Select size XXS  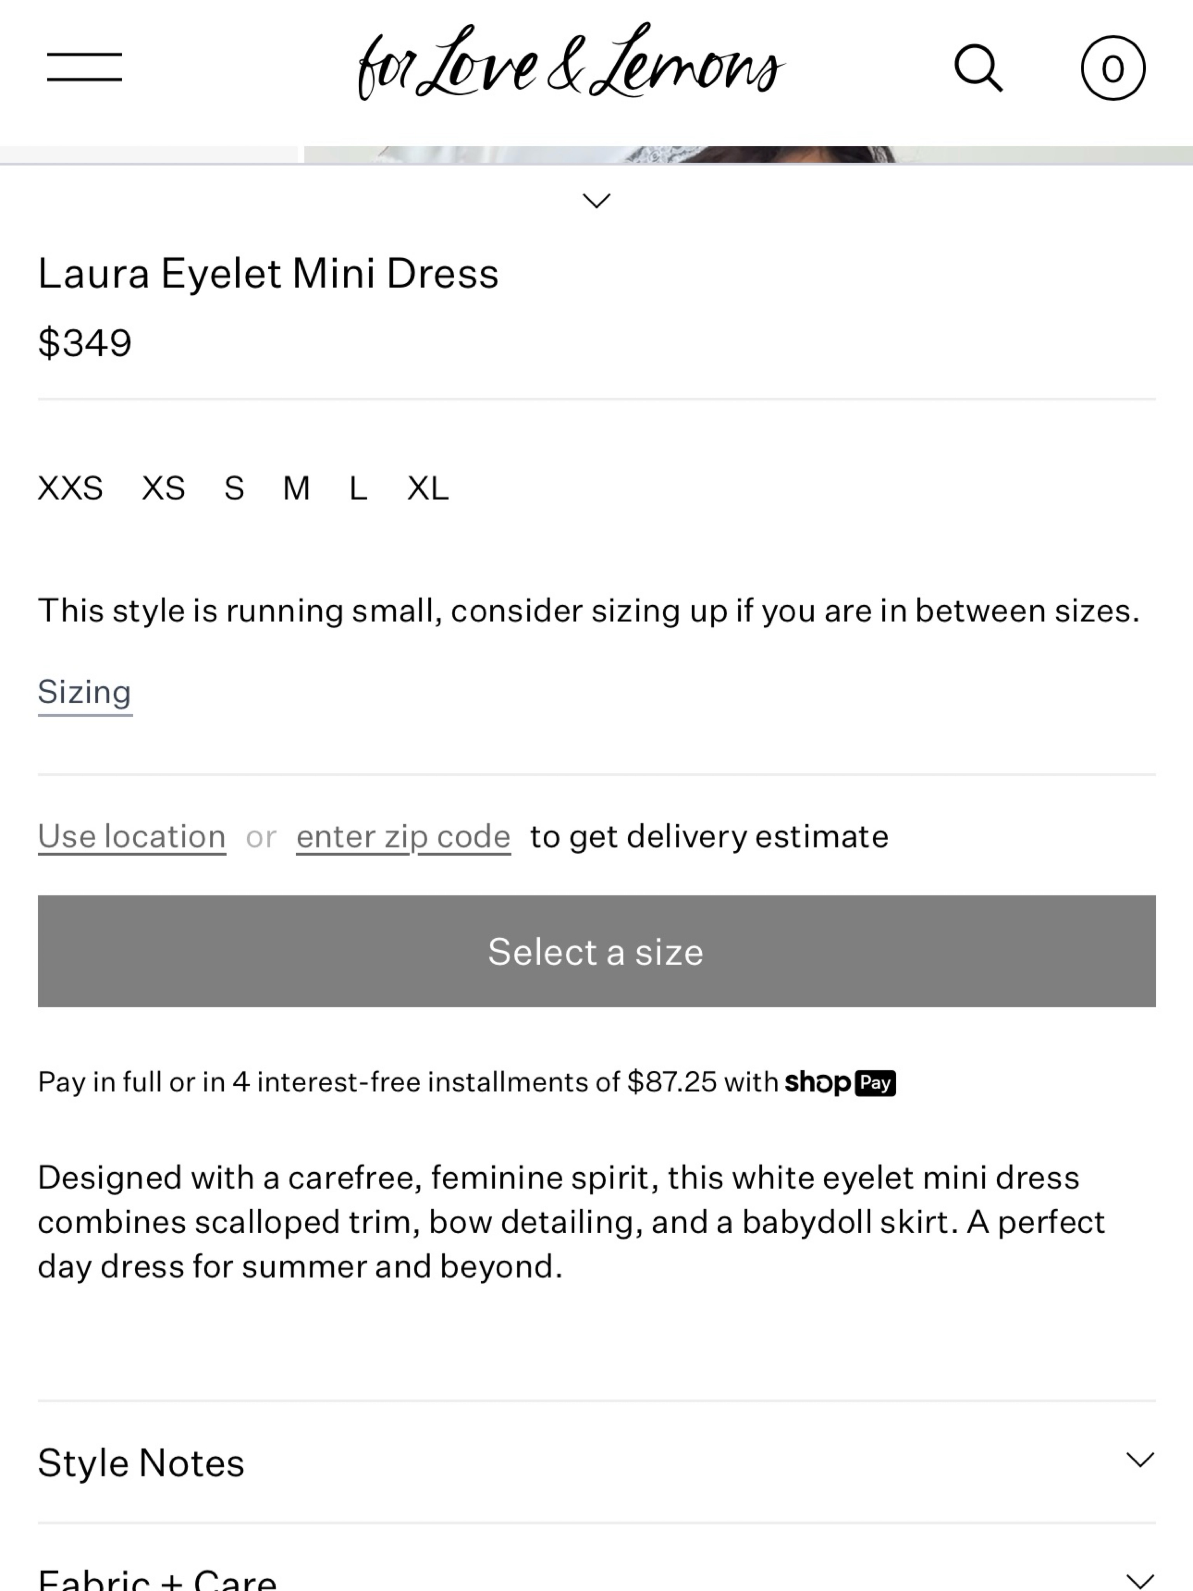pyautogui.click(x=70, y=488)
